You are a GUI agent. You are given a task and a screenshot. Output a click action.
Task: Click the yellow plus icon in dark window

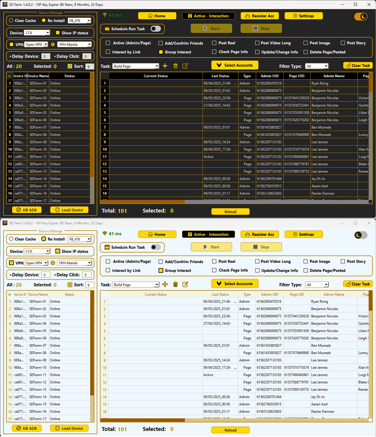pos(165,66)
